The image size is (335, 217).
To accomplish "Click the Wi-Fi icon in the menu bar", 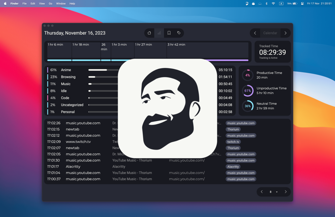I will (x=273, y=3).
